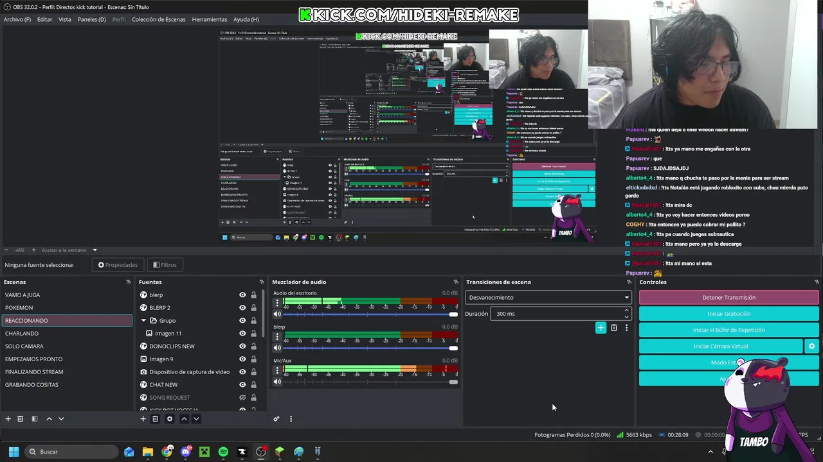
Task: Move scene up in Escenas toolbar
Action: click(49, 419)
